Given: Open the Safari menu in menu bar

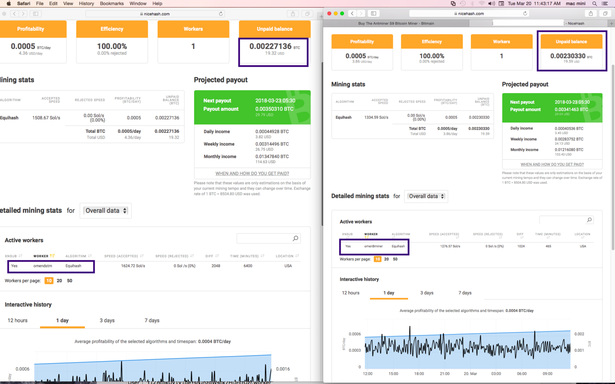Looking at the screenshot, I should coord(23,3).
